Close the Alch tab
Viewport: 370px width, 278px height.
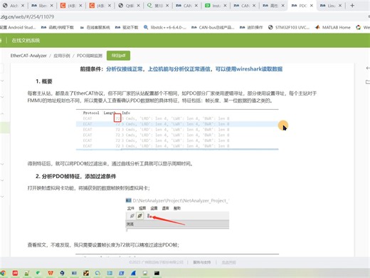click(x=23, y=6)
